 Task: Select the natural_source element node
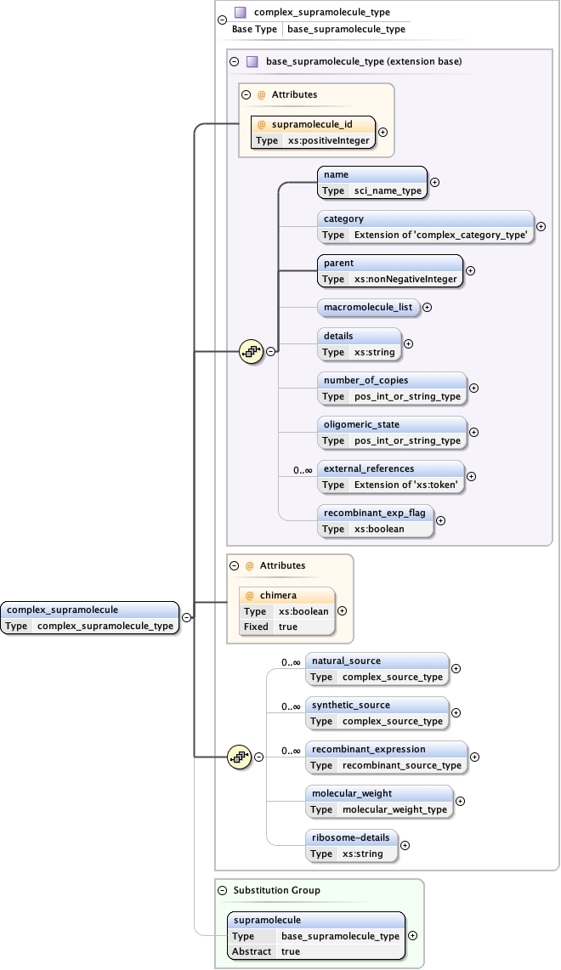click(377, 668)
